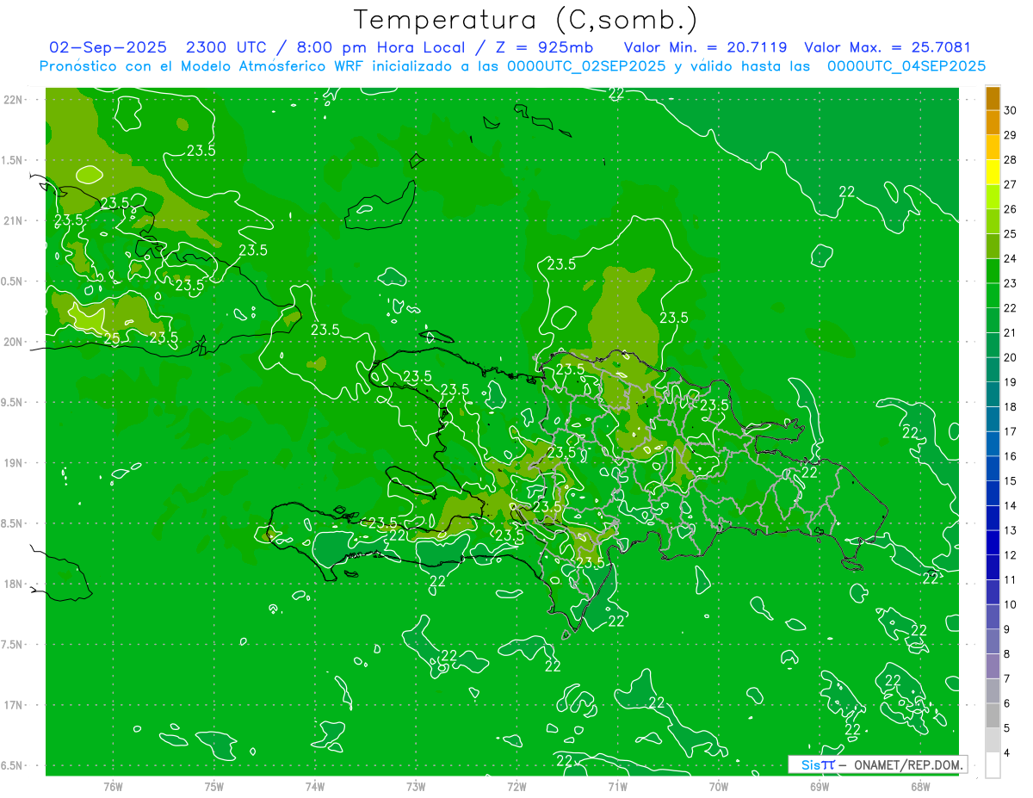Click the "25" contour label on the map

[x=112, y=338]
